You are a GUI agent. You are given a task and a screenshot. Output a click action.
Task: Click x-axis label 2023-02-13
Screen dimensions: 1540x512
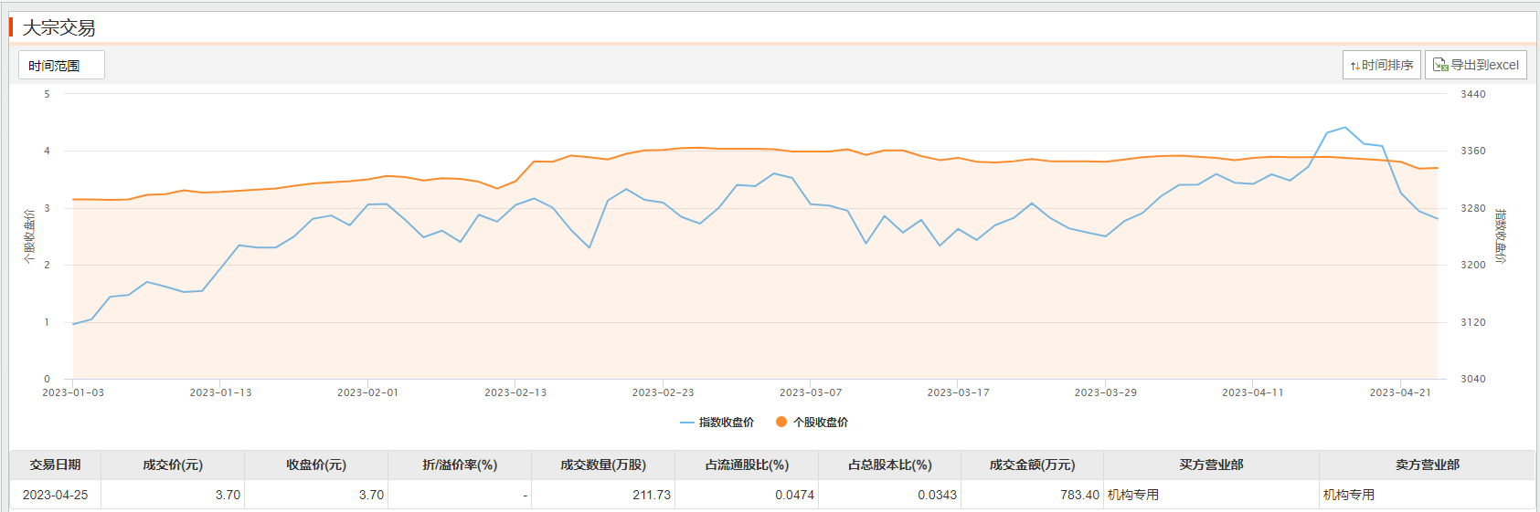pyautogui.click(x=515, y=392)
